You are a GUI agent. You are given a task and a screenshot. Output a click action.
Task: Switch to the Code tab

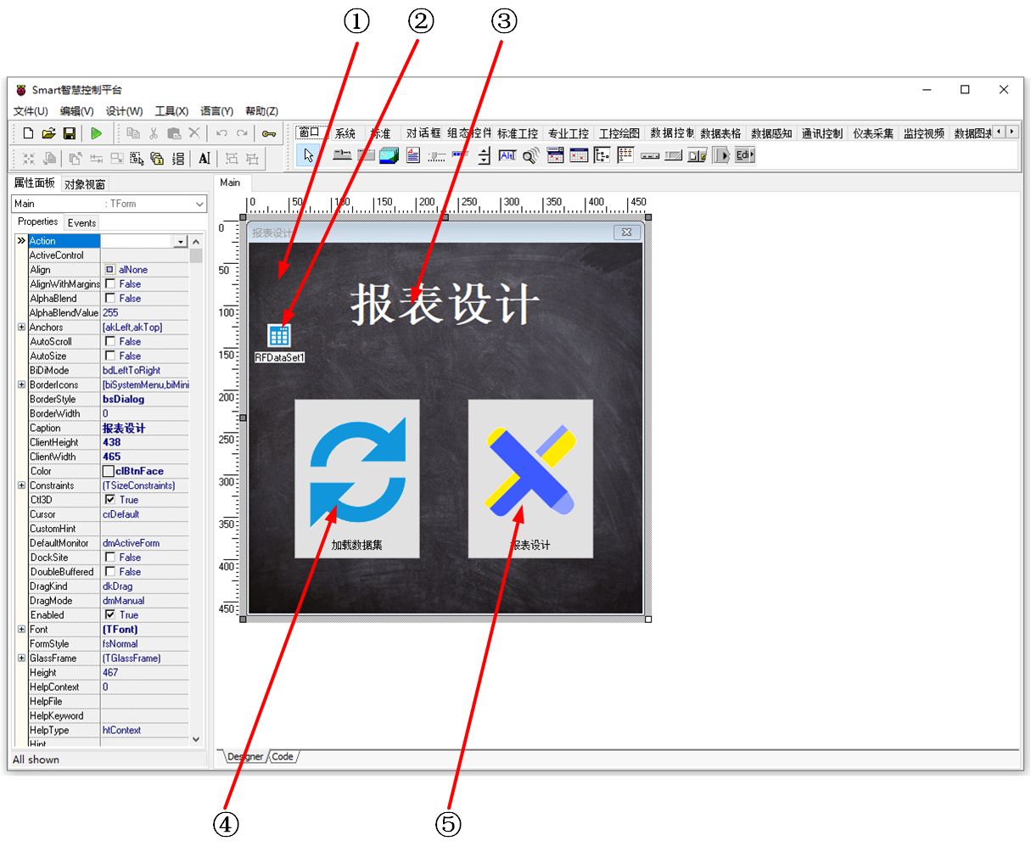pos(283,757)
